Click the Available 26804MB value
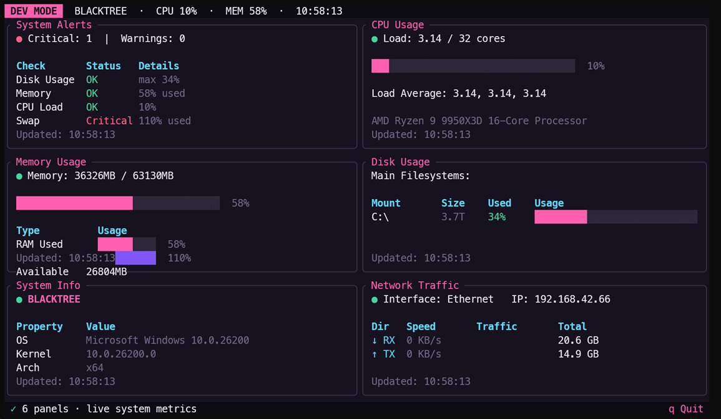Image resolution: width=721 pixels, height=419 pixels. [x=106, y=272]
